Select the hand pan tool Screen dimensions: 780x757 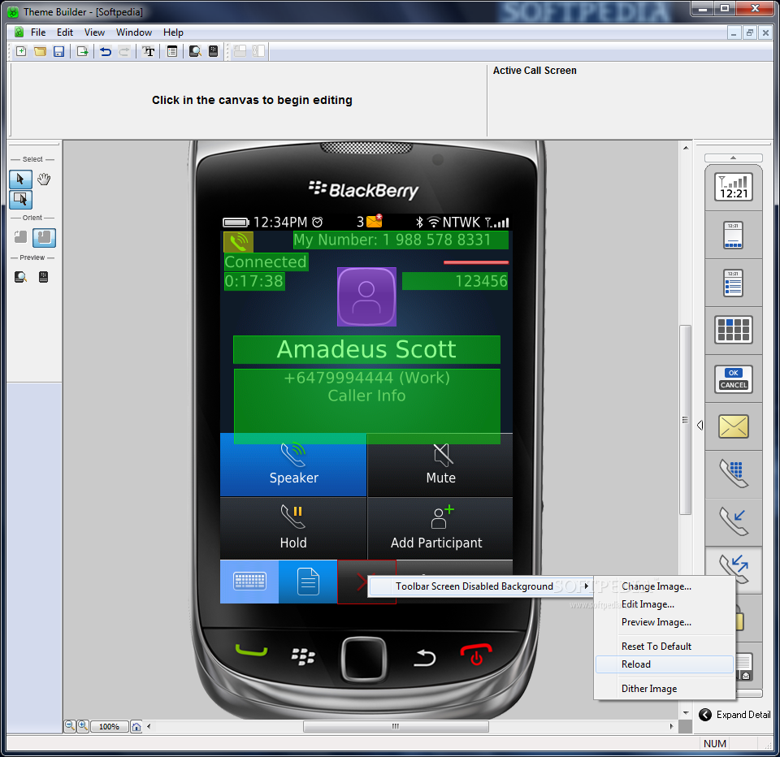44,180
